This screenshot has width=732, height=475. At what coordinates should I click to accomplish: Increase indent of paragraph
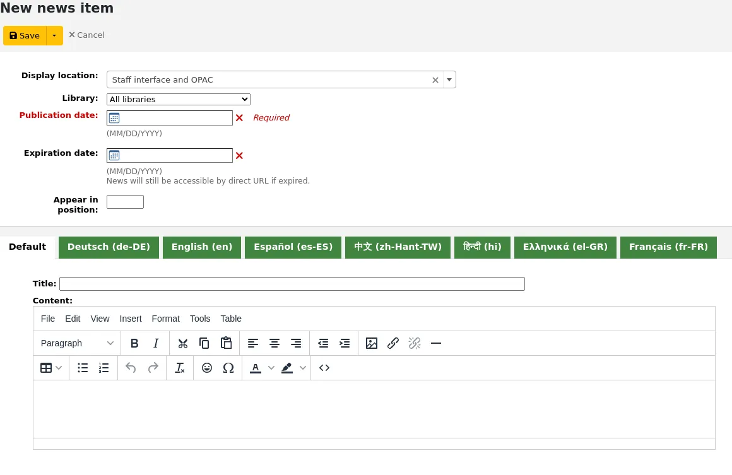point(345,343)
